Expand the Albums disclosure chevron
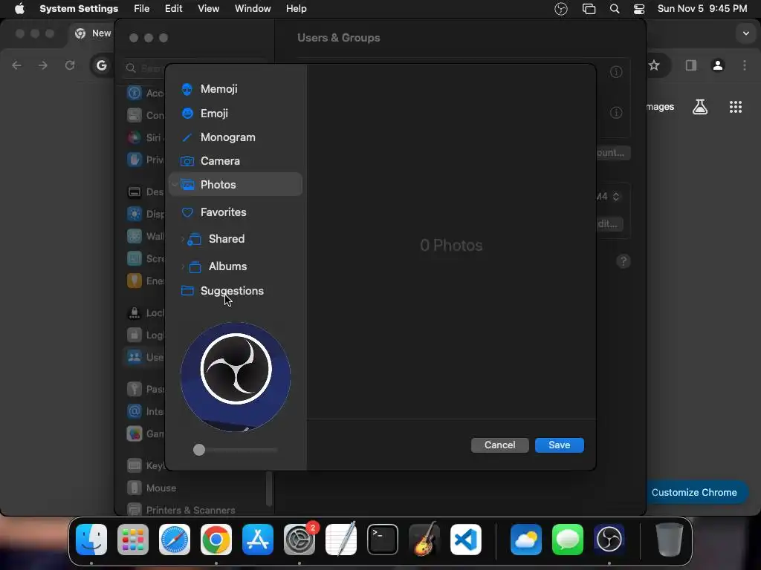Screen dimensions: 761x570 (x=183, y=266)
